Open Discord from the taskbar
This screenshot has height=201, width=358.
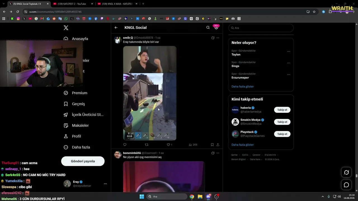point(208,197)
